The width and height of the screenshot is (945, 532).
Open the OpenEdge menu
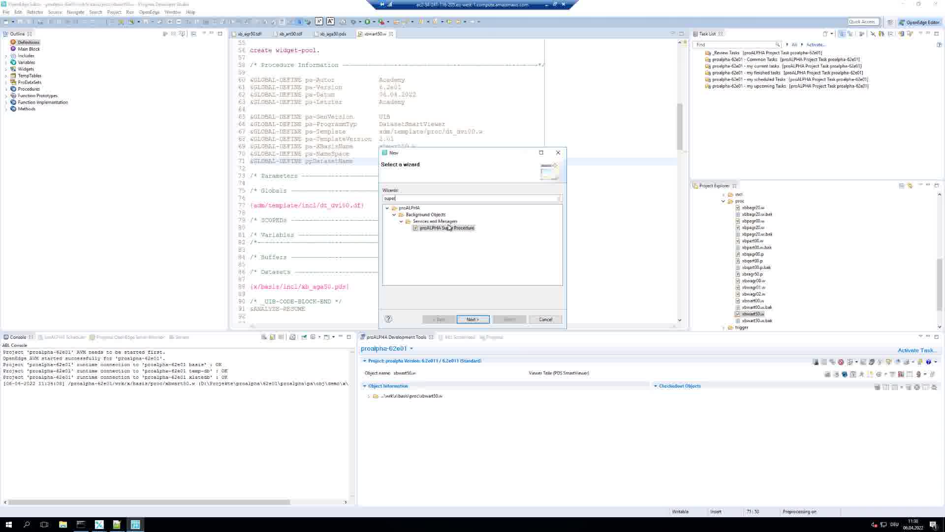click(149, 12)
